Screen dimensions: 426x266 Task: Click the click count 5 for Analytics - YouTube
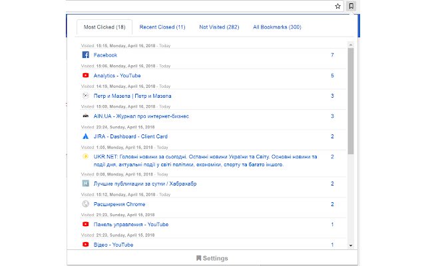coord(332,75)
